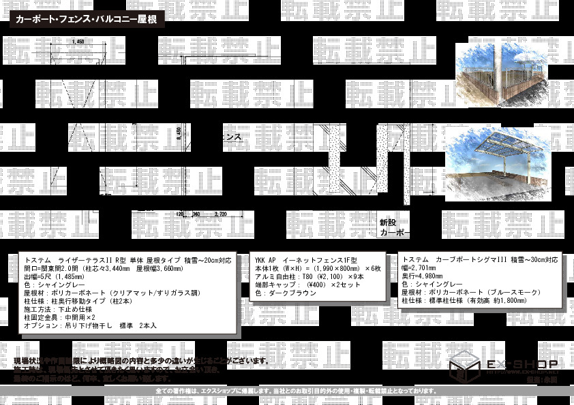Click the EX-SHOP wordmark text

pos(522,364)
